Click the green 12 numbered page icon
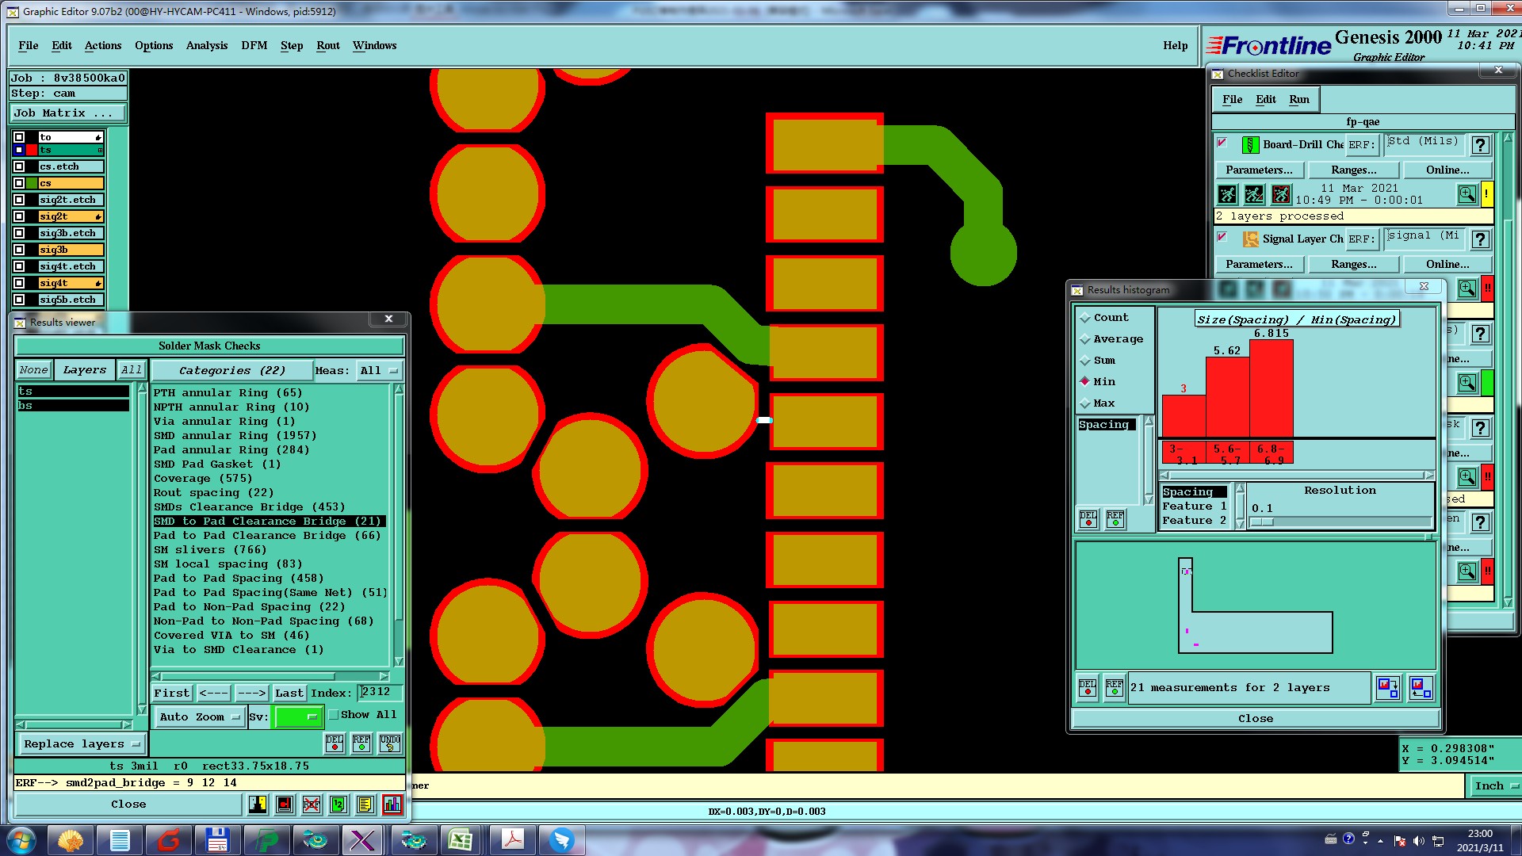The image size is (1522, 856). pyautogui.click(x=338, y=804)
